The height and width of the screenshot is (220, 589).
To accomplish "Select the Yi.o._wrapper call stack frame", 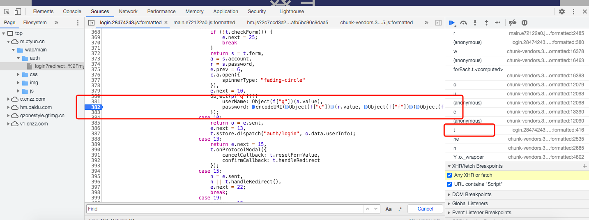I will pyautogui.click(x=517, y=157).
